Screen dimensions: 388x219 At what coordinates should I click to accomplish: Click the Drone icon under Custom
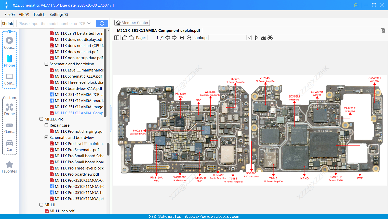9,107
